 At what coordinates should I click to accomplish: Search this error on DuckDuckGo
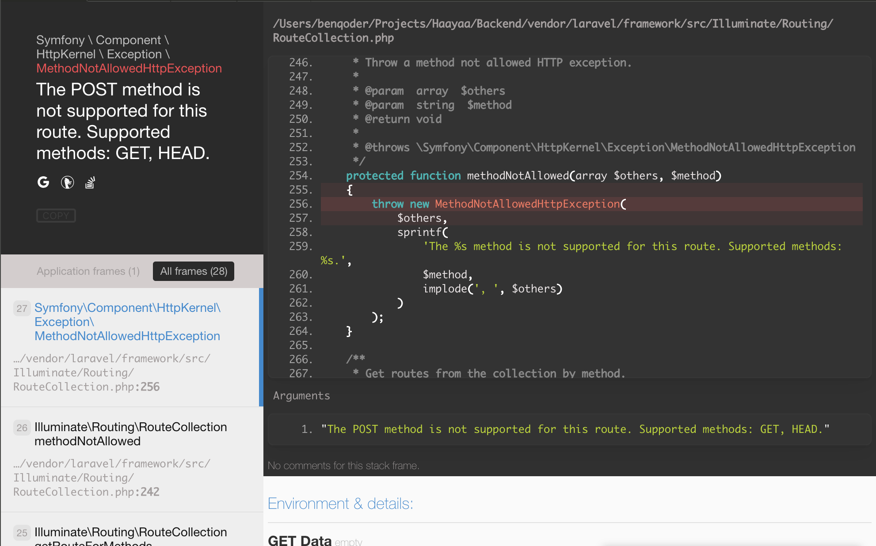[x=67, y=182]
